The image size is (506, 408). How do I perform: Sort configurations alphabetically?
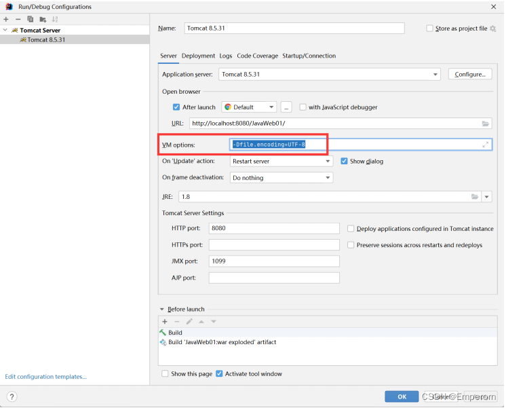(x=55, y=20)
